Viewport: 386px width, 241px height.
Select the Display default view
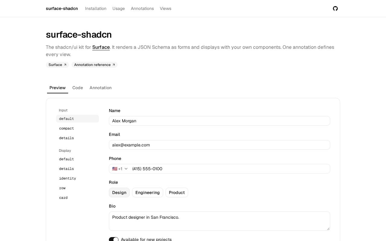tap(78, 159)
